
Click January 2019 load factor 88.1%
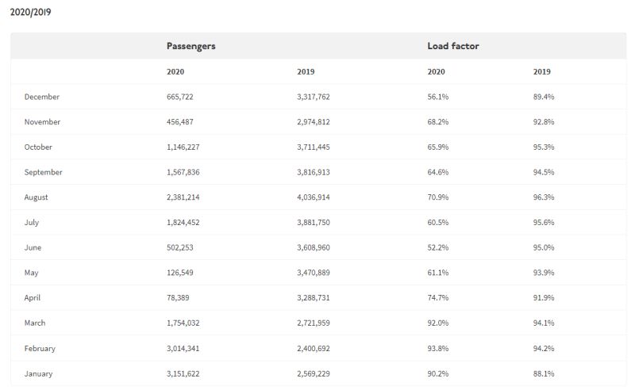tap(544, 374)
